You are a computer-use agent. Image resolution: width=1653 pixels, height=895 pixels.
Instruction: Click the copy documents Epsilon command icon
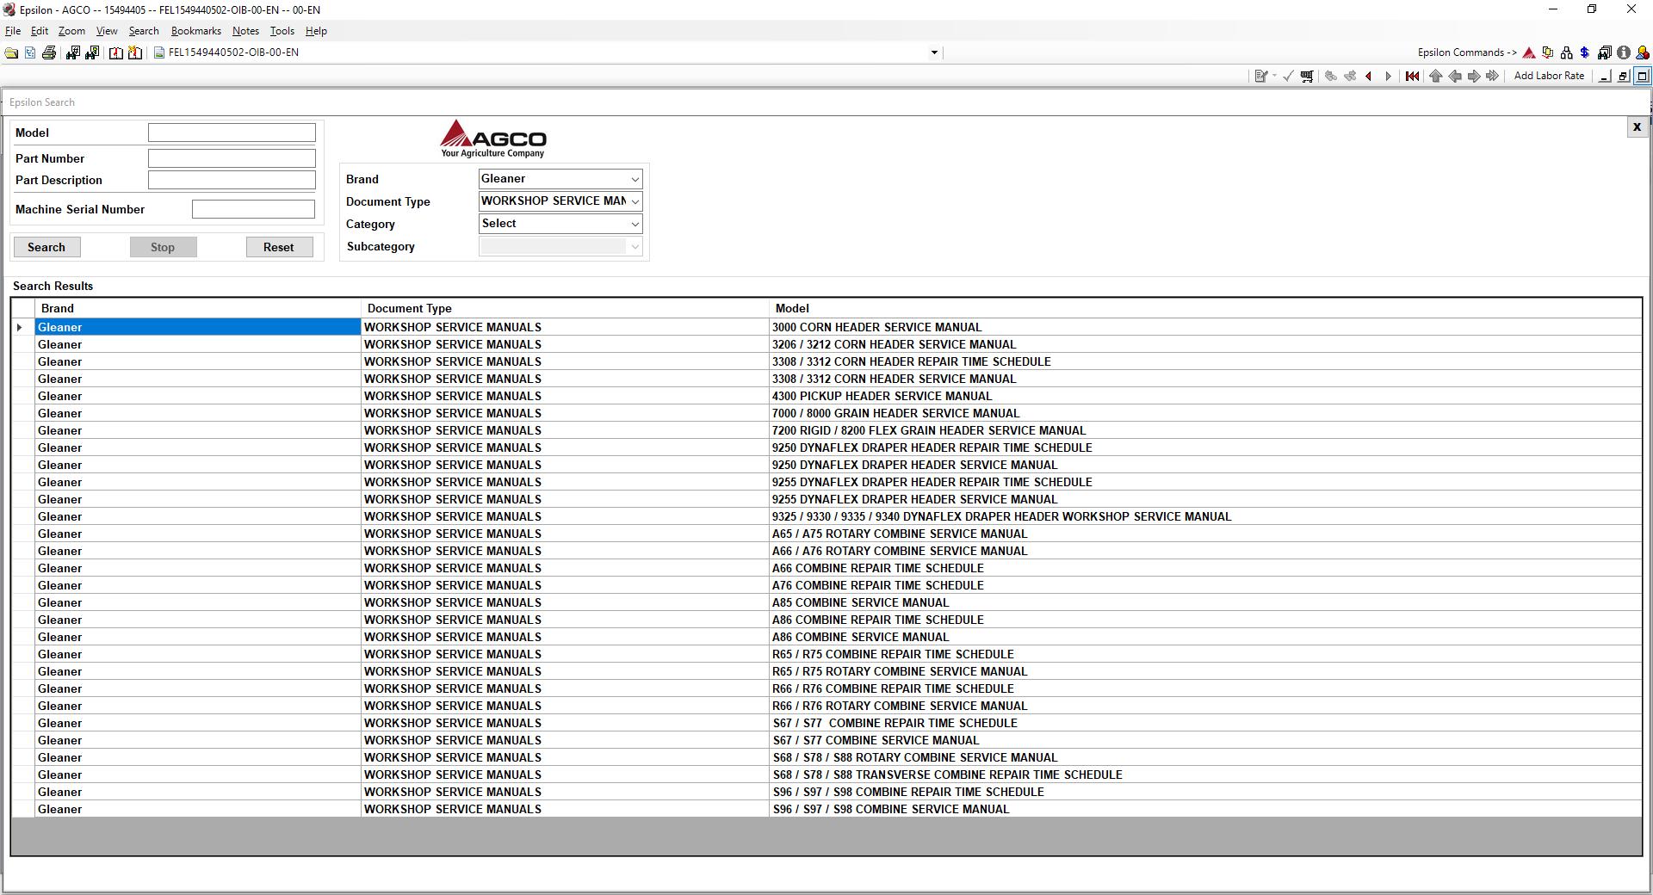click(x=1548, y=52)
